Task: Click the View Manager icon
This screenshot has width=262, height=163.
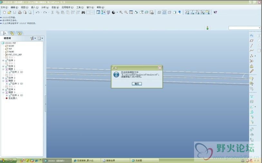Action: (152, 12)
